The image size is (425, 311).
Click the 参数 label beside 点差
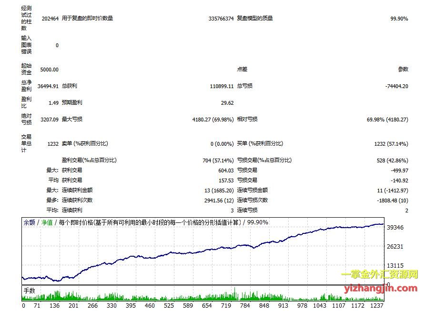click(x=403, y=69)
